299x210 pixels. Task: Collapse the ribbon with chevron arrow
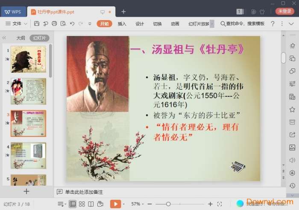click(x=291, y=24)
